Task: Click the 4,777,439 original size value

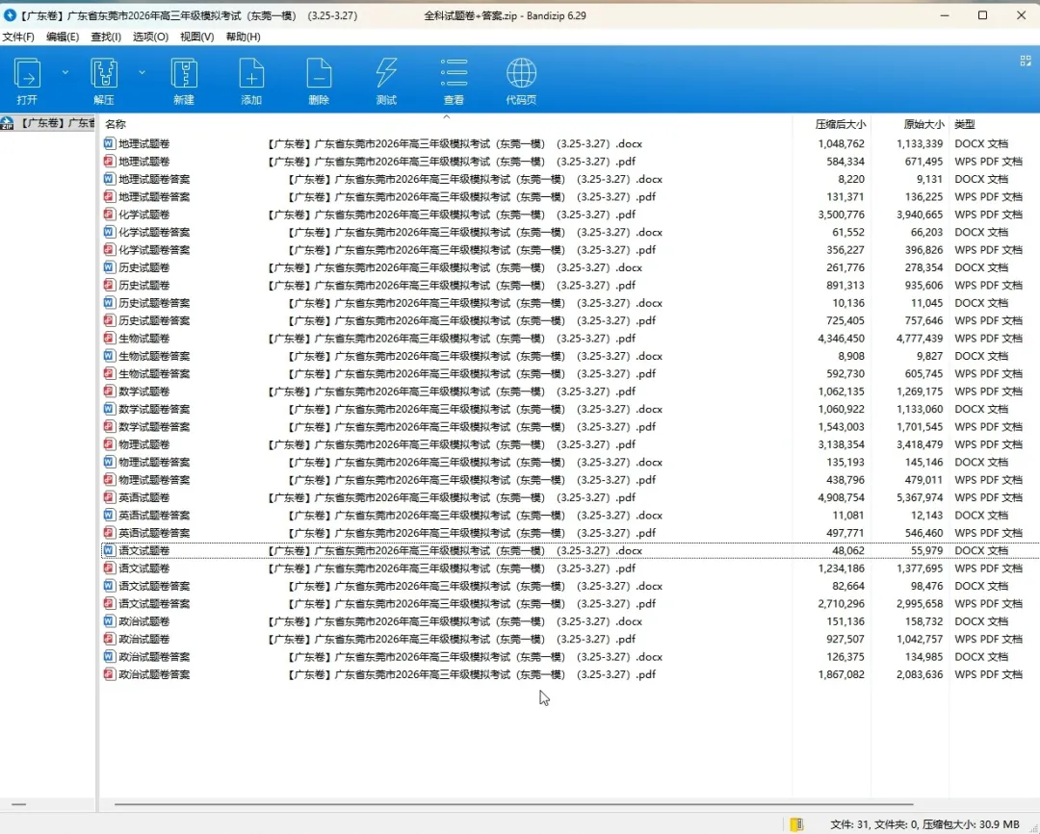Action: [x=920, y=338]
